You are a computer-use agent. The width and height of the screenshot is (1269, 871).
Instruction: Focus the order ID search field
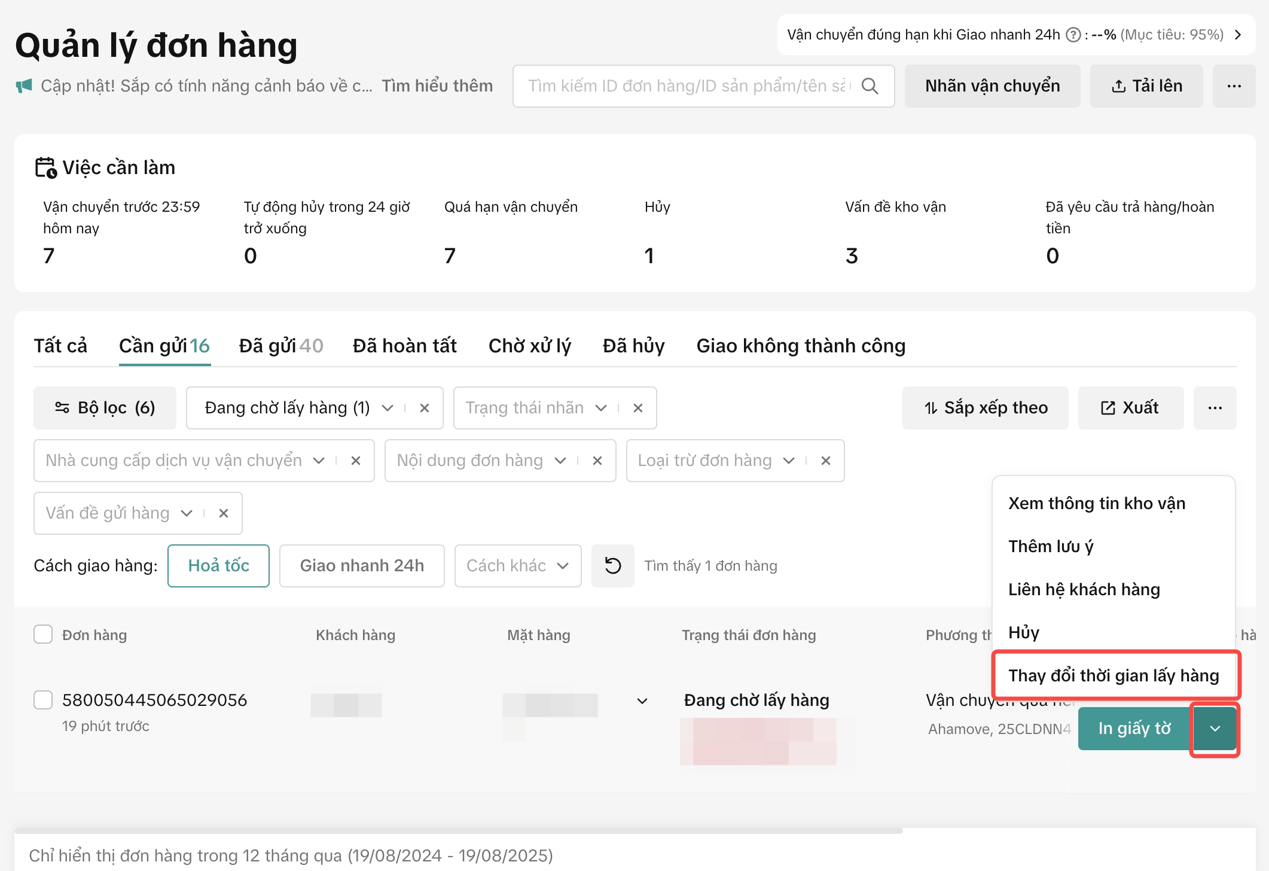(688, 86)
